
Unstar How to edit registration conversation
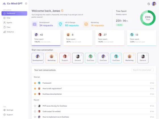(35, 88)
